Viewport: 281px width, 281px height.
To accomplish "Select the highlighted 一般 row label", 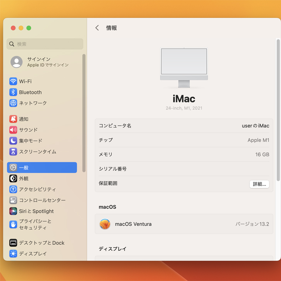I will 23,167.
